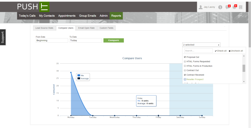Click the Wednesday data point
This screenshot has width=251, height=128.
[x=115, y=115]
